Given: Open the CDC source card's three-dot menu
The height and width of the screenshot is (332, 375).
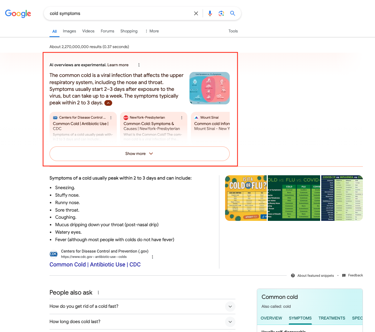Looking at the screenshot, I should 111,117.
